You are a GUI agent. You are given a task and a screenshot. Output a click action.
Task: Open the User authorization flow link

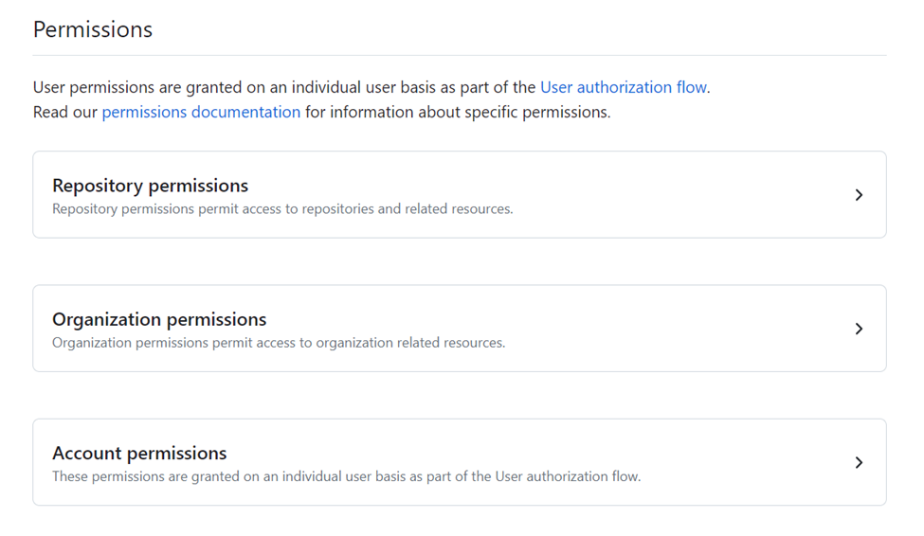623,87
